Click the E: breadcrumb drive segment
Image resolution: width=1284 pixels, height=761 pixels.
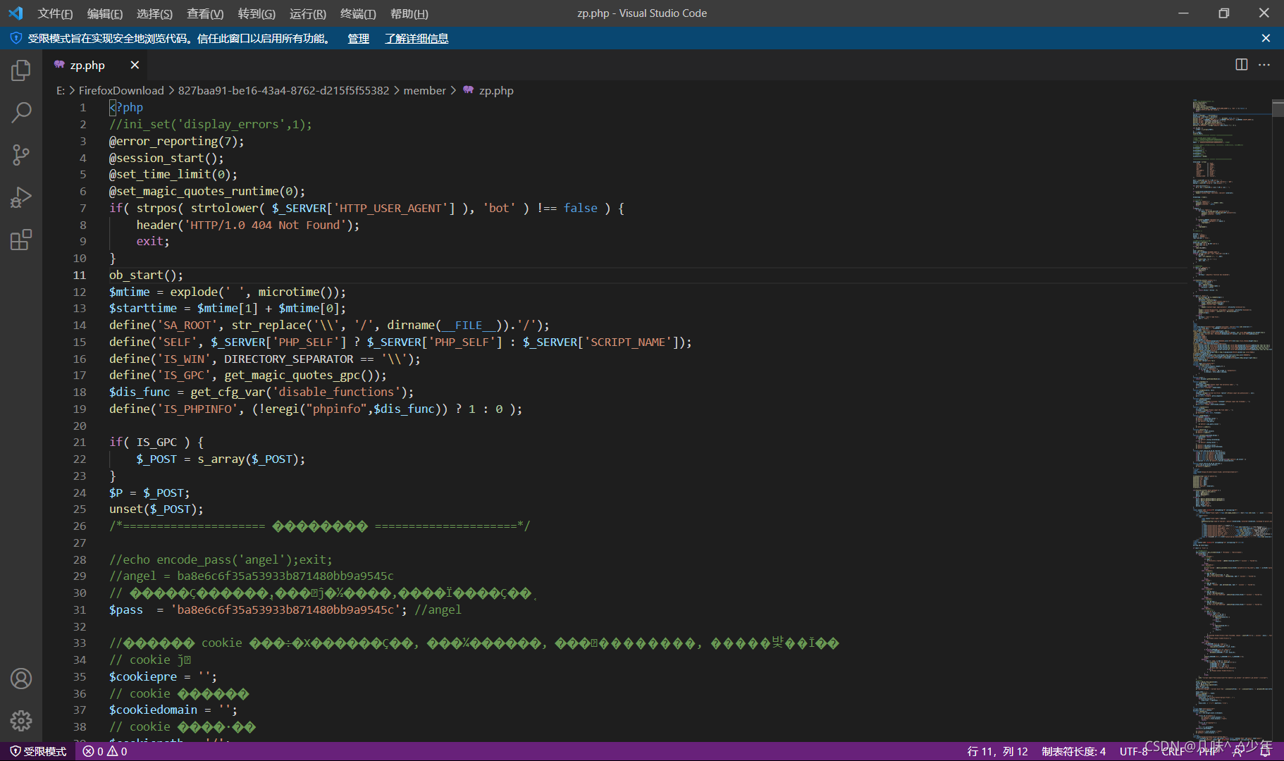point(61,90)
